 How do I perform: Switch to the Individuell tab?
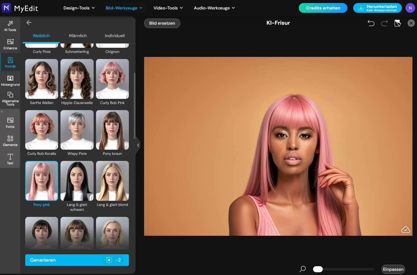pos(115,36)
